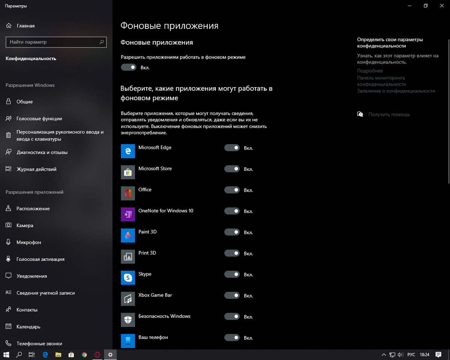The width and height of the screenshot is (450, 360).
Task: Open the Microsoft Edge app icon in list
Action: pyautogui.click(x=128, y=151)
